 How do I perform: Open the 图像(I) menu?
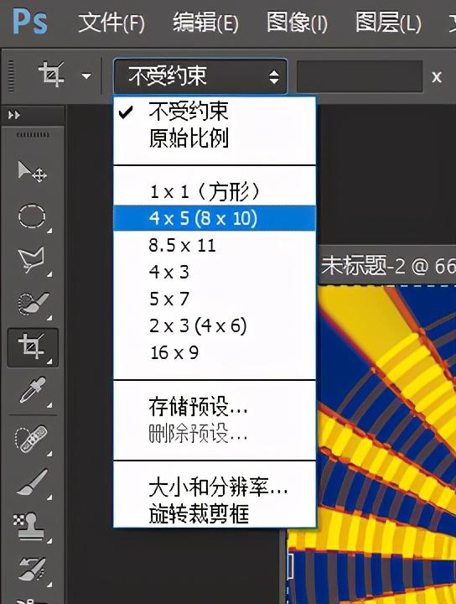[297, 23]
